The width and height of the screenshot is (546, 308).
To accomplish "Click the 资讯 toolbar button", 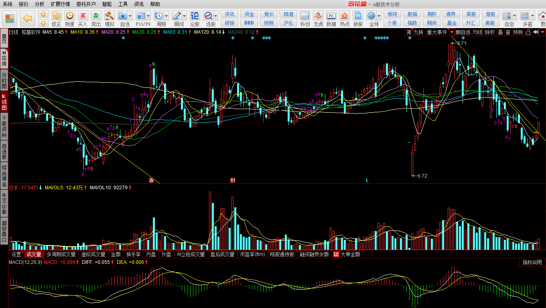I will coord(230,14).
